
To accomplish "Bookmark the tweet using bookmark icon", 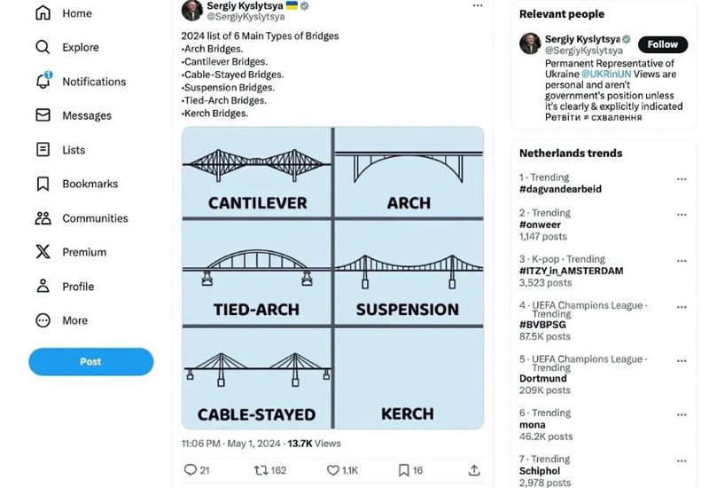I will point(403,470).
